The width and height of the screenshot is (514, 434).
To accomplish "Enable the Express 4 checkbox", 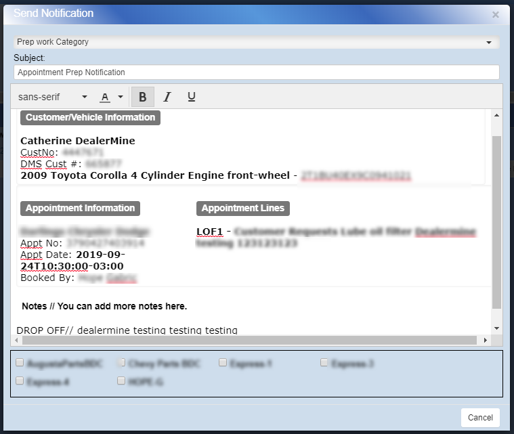I will (20, 381).
